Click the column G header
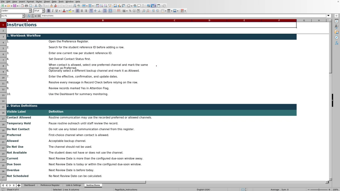Image resolution: width=340 pixels, height=191 pixels. [x=304, y=20]
